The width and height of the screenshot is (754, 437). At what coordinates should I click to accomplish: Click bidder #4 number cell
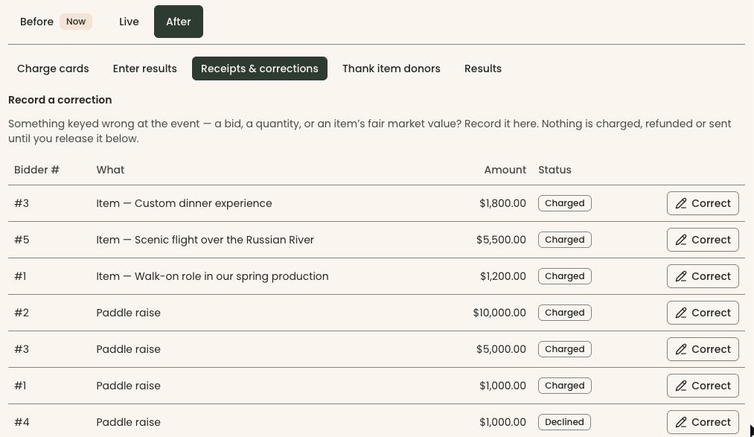pos(22,422)
